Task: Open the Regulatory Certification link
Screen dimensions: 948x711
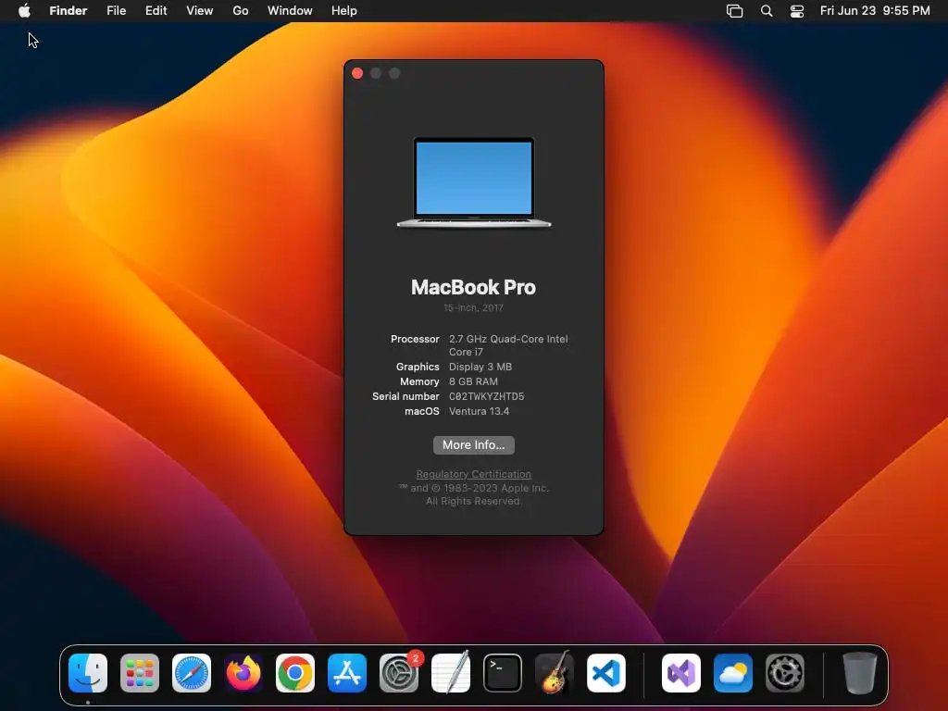Action: (473, 474)
